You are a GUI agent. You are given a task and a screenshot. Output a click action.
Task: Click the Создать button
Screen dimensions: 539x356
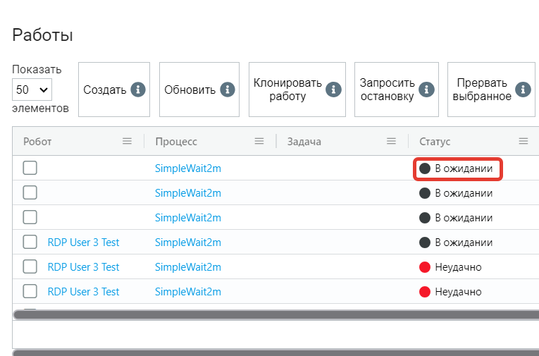(x=114, y=90)
